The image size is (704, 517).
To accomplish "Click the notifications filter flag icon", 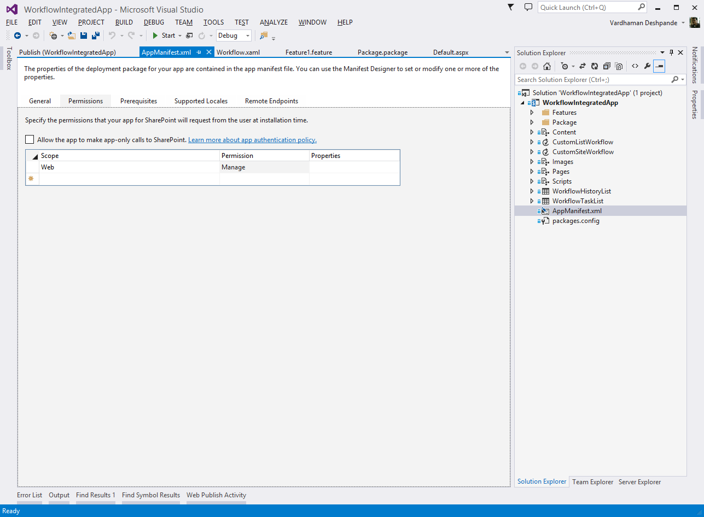I will 511,7.
